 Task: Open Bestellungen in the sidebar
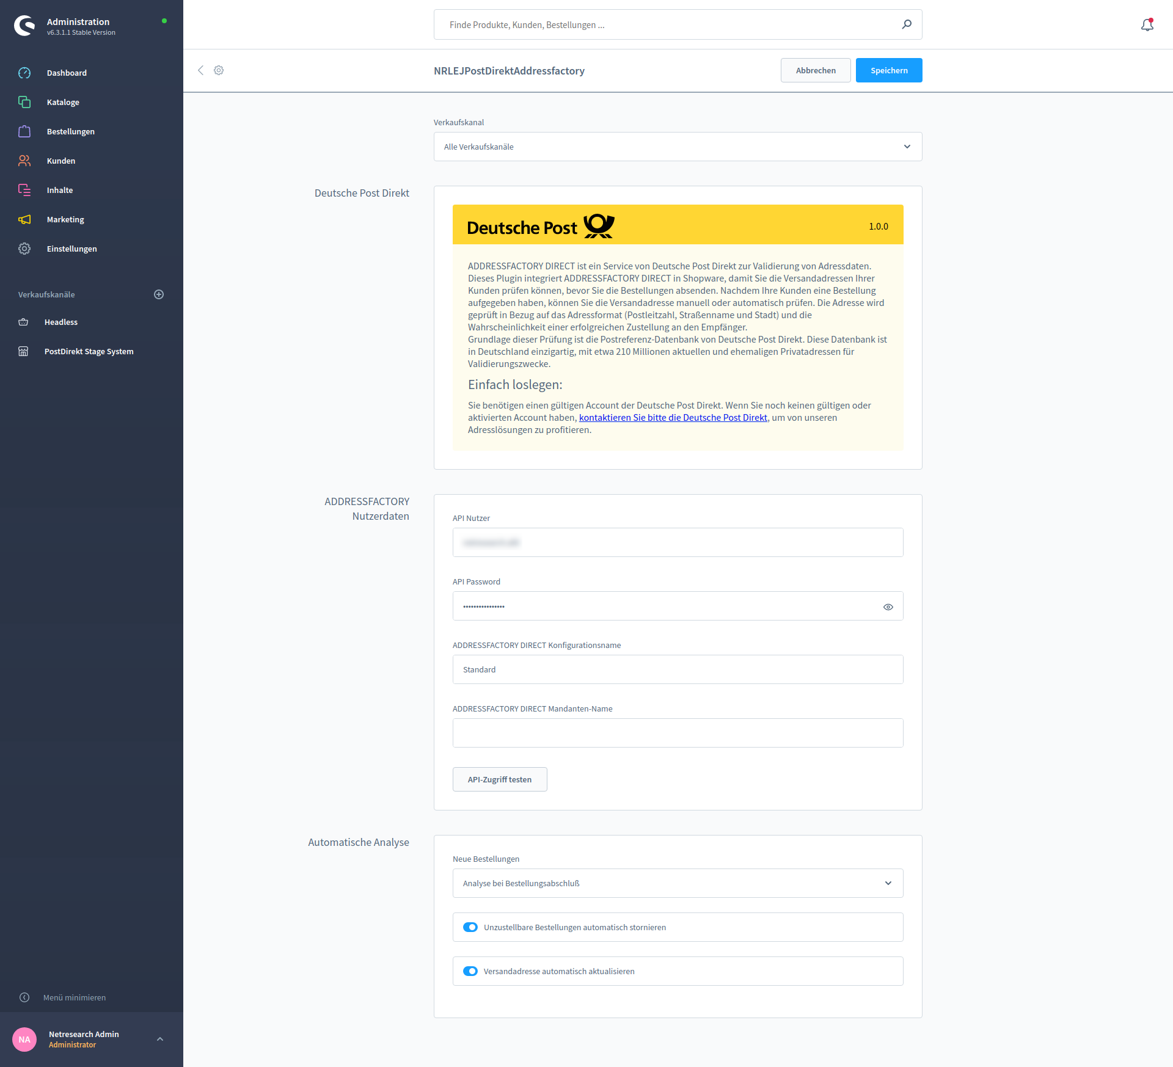coord(70,131)
